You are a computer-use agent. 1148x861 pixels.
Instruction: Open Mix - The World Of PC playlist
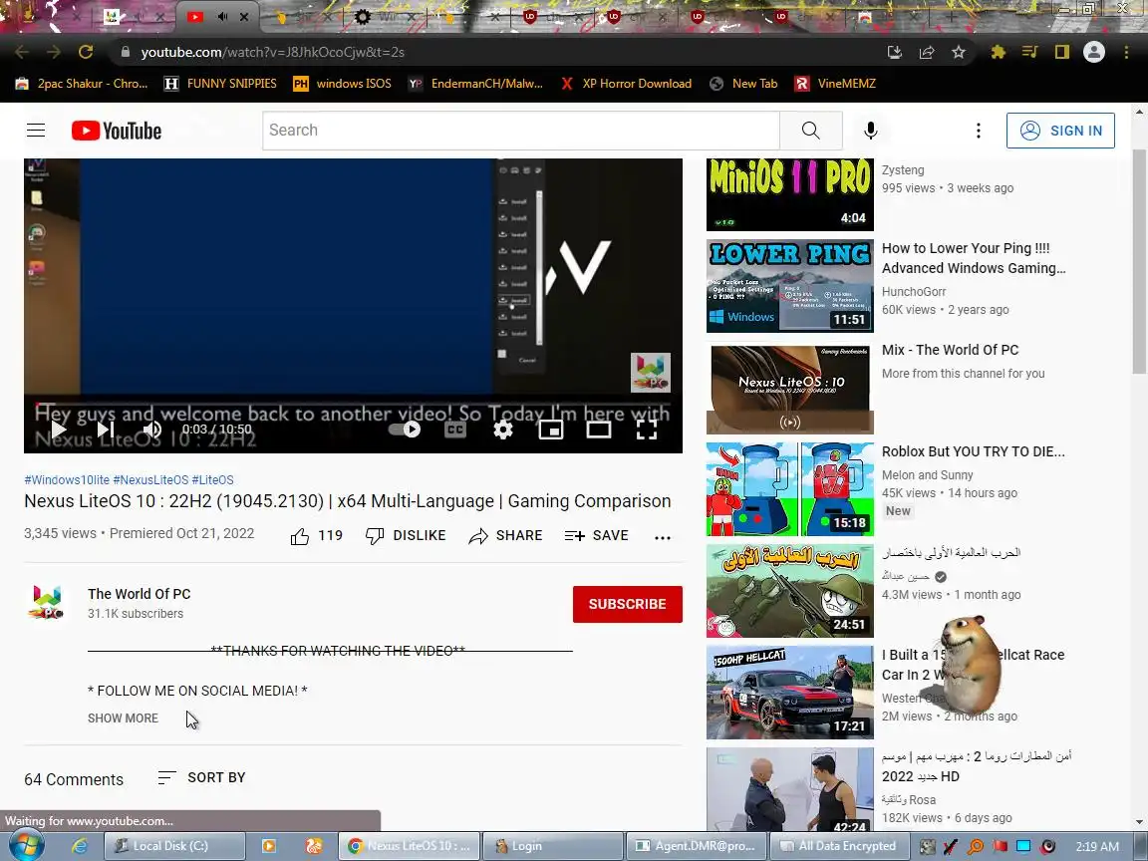pos(951,350)
